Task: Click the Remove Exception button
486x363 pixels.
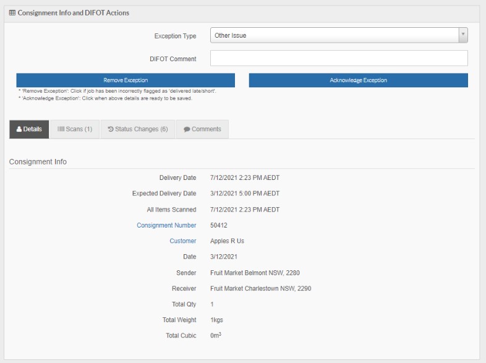Action: pos(126,80)
